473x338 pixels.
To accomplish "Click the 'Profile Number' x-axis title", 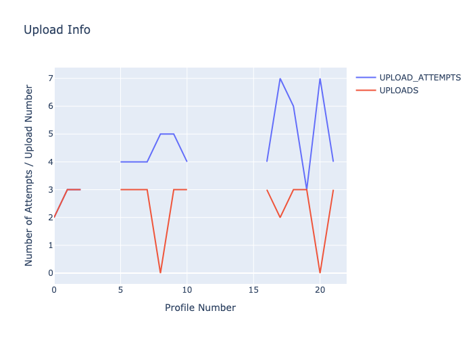I will pyautogui.click(x=200, y=308).
